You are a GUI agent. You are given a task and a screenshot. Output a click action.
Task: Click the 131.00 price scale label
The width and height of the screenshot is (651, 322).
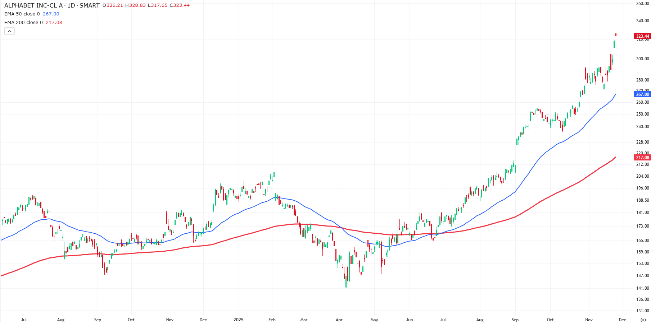tap(642, 311)
